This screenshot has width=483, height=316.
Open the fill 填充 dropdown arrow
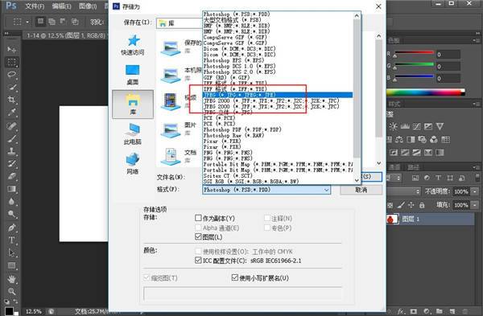(475, 204)
